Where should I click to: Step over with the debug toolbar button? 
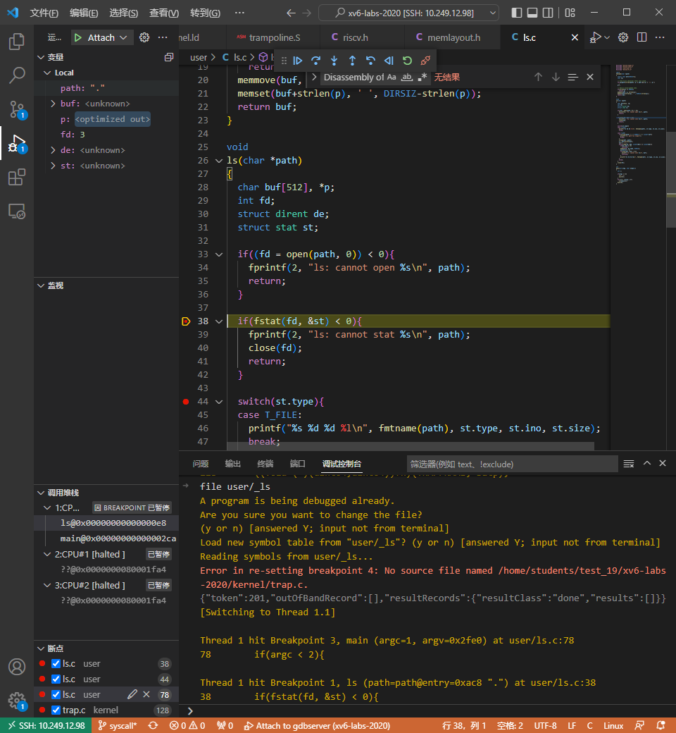pyautogui.click(x=316, y=61)
